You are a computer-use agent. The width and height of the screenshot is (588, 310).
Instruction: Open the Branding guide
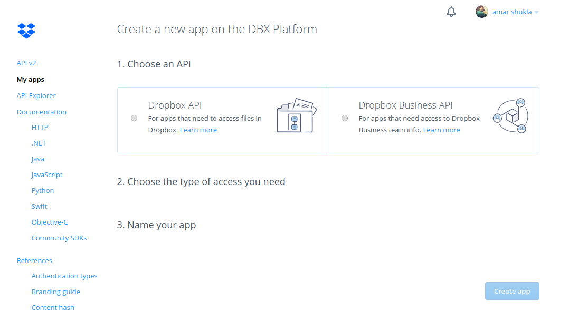55,292
